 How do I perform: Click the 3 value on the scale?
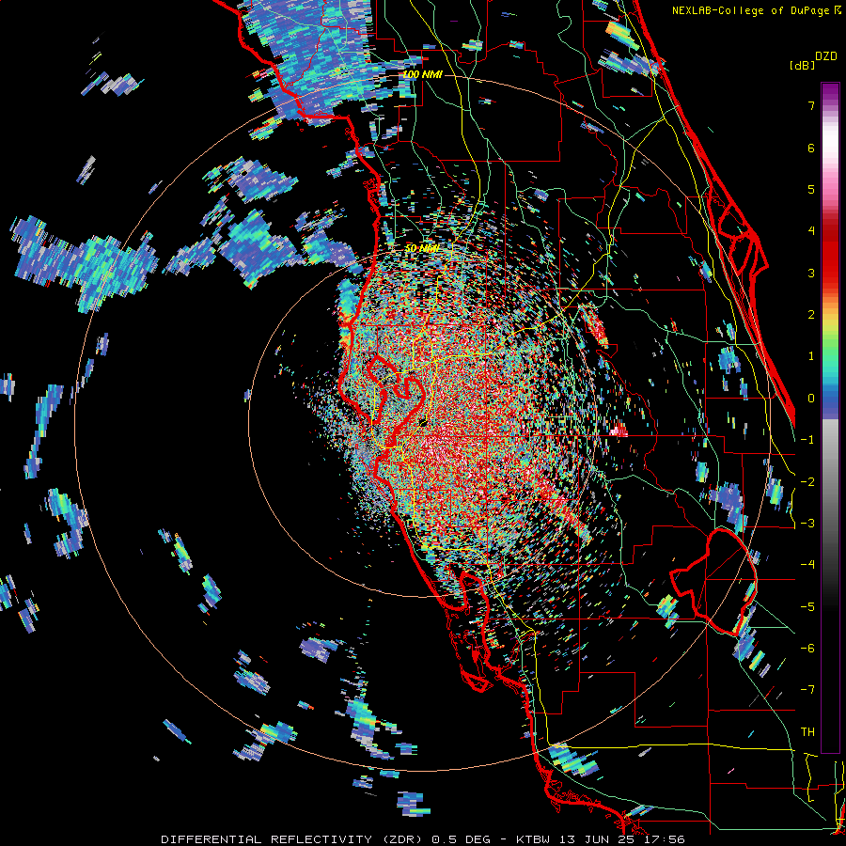tap(811, 273)
